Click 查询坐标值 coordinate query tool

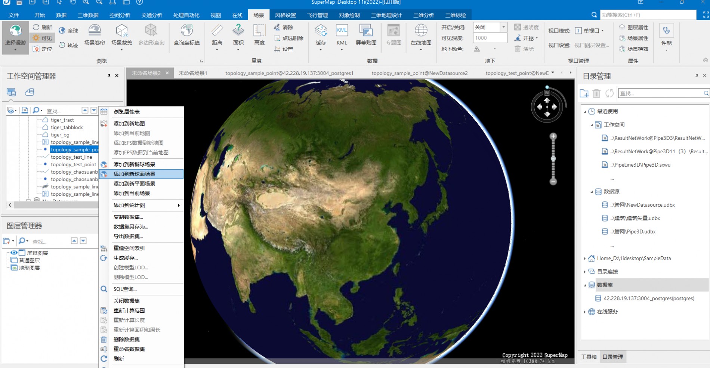pyautogui.click(x=187, y=35)
